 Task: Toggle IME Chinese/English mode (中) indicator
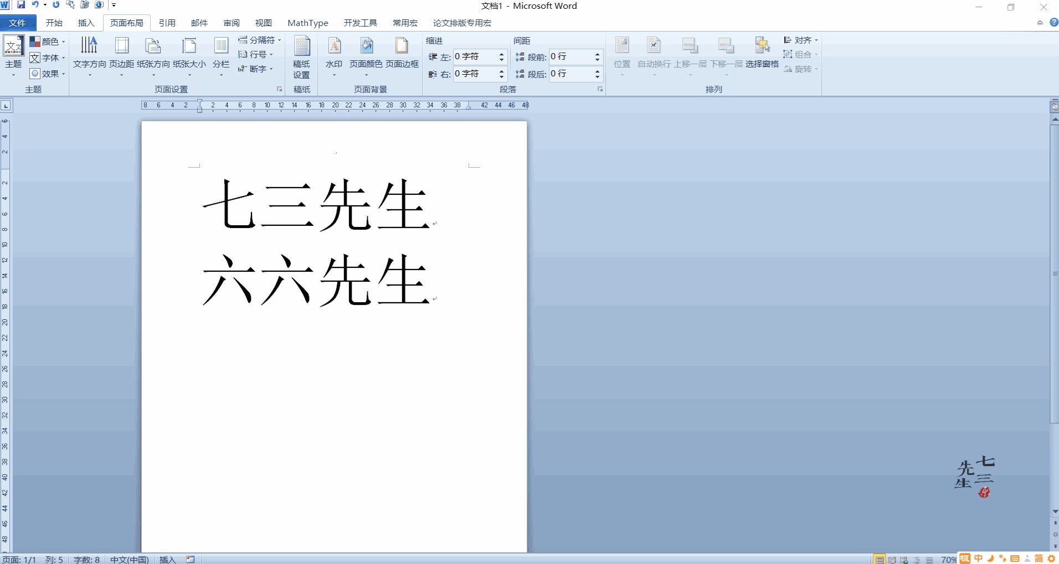tap(978, 558)
